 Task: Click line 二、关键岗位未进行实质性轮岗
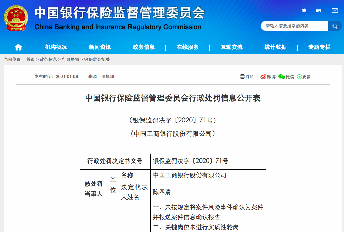(196, 227)
